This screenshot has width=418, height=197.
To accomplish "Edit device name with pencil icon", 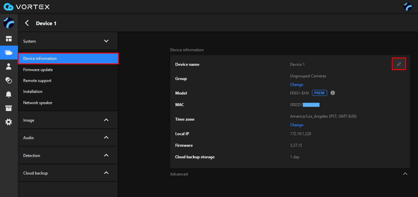I will coord(399,64).
